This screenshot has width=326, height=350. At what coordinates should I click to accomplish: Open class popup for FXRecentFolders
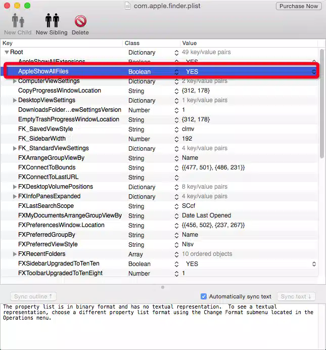point(176,254)
